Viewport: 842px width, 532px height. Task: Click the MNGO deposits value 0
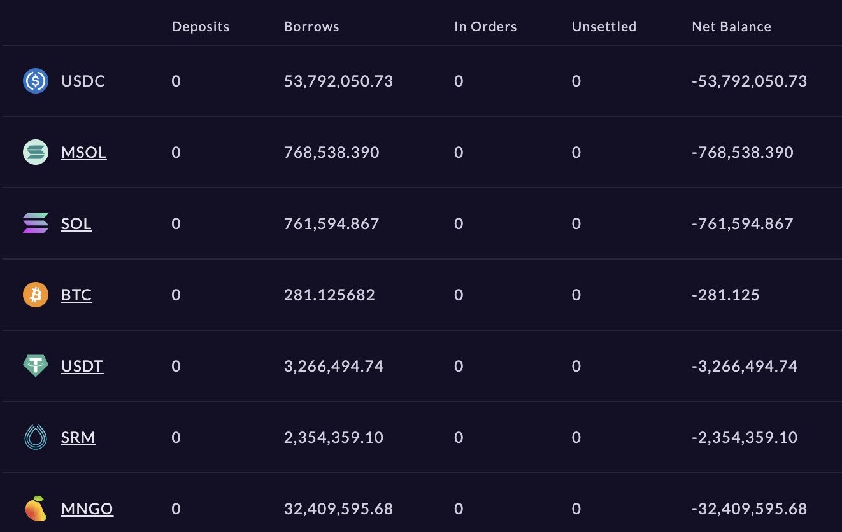tap(176, 509)
